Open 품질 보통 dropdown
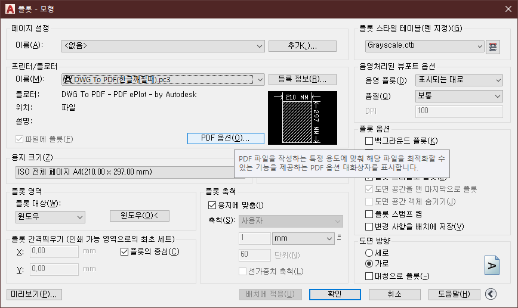The height and width of the screenshot is (308, 518). [x=459, y=97]
